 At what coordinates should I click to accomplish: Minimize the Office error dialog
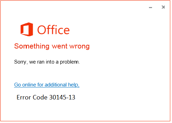point(150,8)
